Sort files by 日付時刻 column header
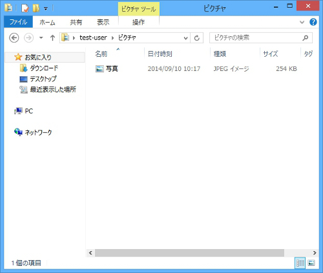Viewport: 323px width, 273px height. tap(160, 54)
